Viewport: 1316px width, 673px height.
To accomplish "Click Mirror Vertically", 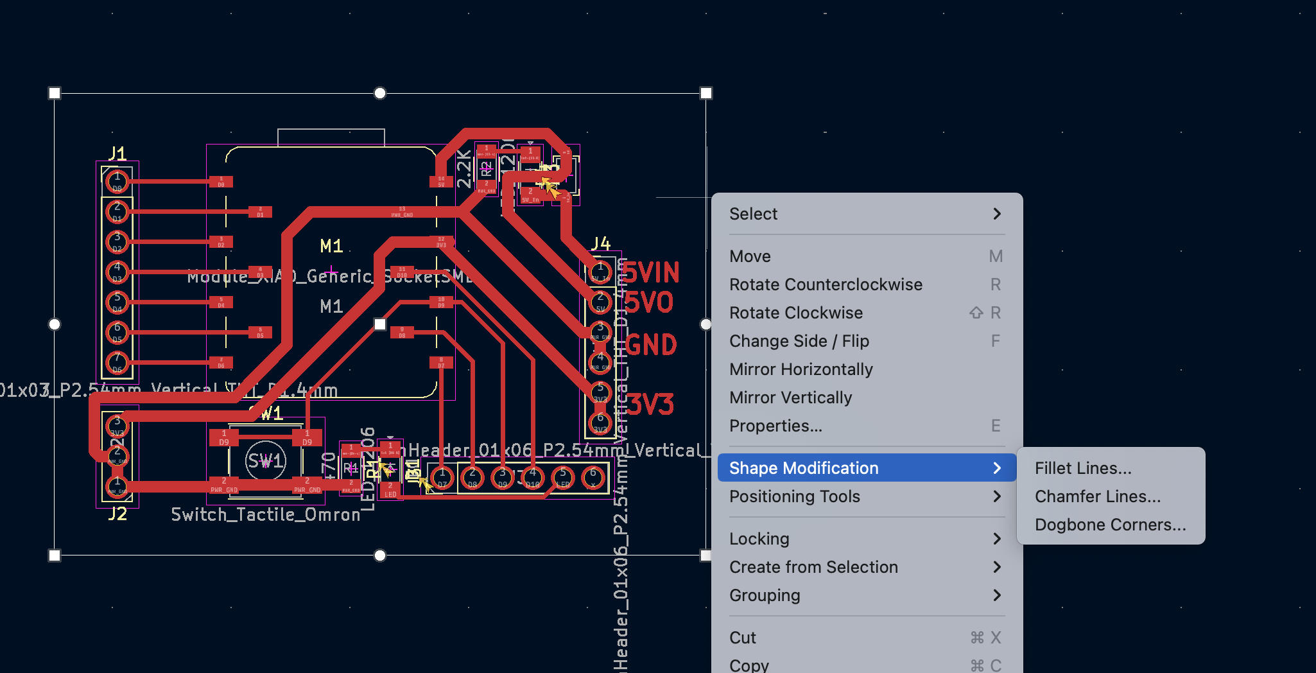I will click(x=790, y=398).
